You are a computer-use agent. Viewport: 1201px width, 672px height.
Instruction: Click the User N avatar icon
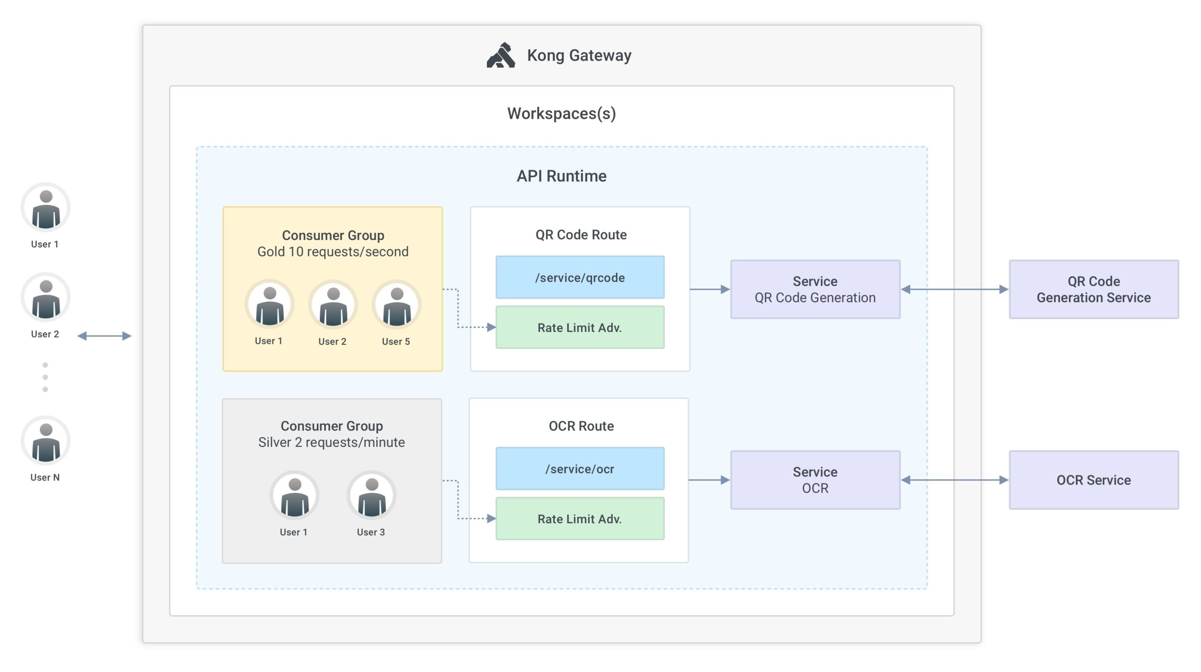[46, 441]
